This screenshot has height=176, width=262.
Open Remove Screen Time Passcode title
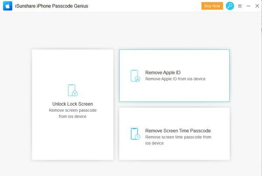click(x=178, y=131)
